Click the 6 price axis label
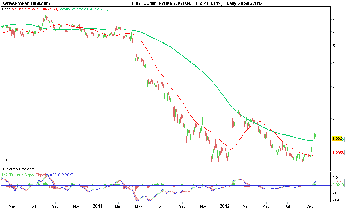 (333, 32)
